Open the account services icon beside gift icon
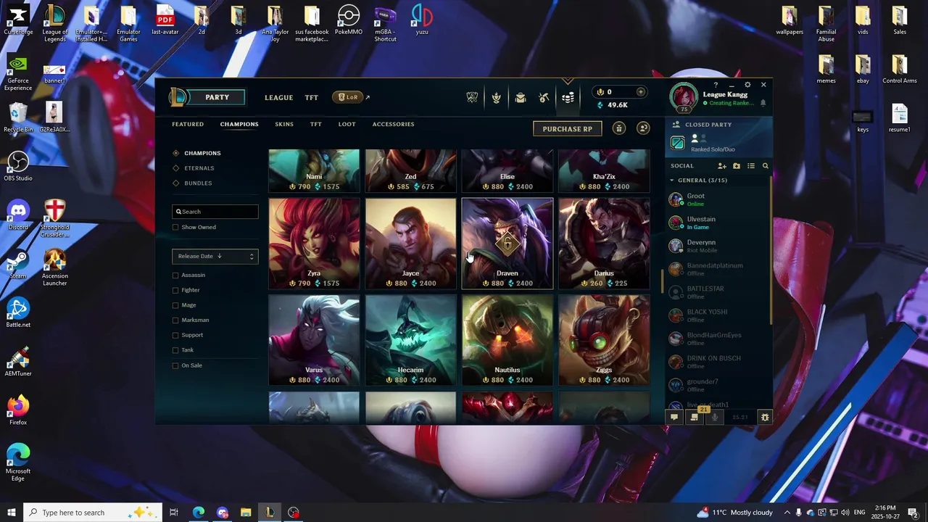Screen dimensions: 928x522 click(x=643, y=128)
